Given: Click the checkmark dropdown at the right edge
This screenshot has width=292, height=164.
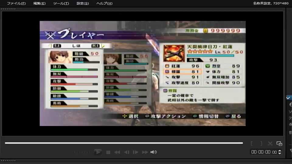Looking at the screenshot, I should (x=289, y=98).
